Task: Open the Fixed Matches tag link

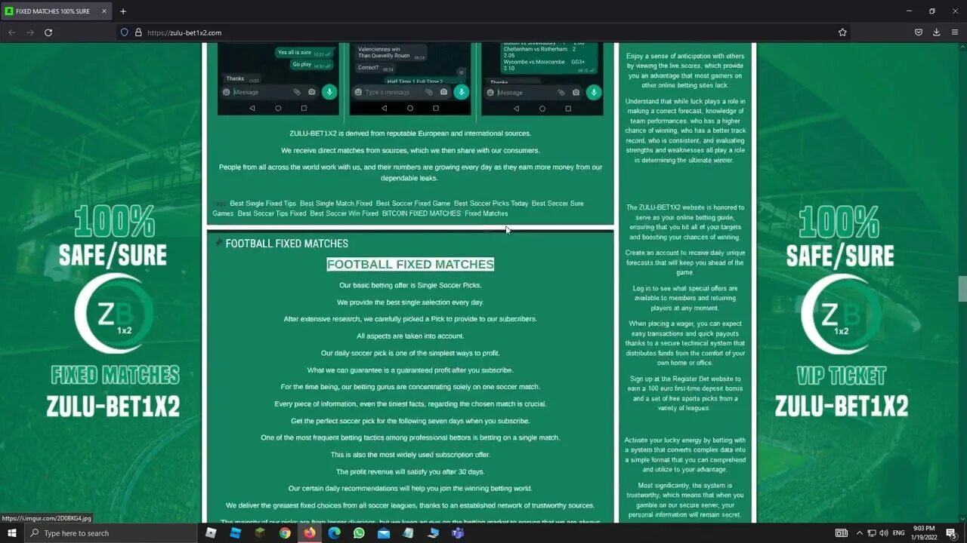Action: [x=486, y=213]
